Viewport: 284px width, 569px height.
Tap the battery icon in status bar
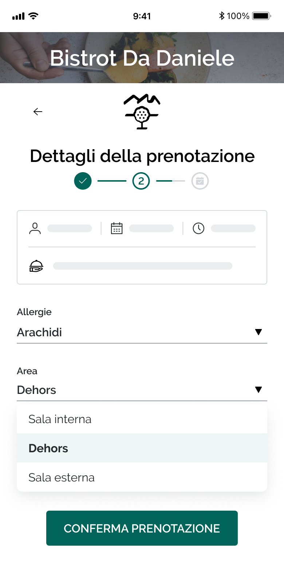tap(261, 16)
